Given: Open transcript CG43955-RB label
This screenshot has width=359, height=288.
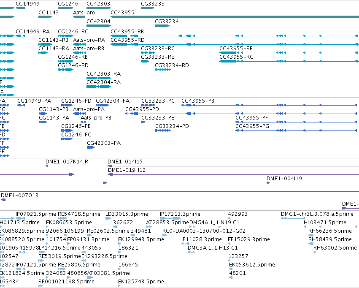Looking at the screenshot, I should point(127,31).
